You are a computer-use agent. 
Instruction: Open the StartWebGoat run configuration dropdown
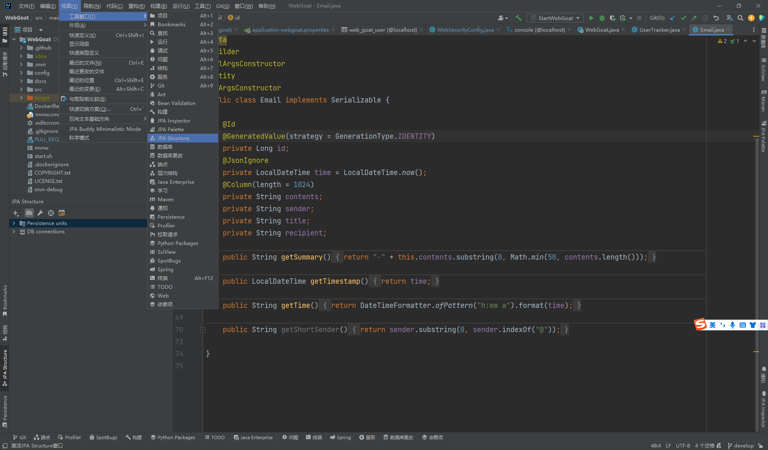click(555, 18)
